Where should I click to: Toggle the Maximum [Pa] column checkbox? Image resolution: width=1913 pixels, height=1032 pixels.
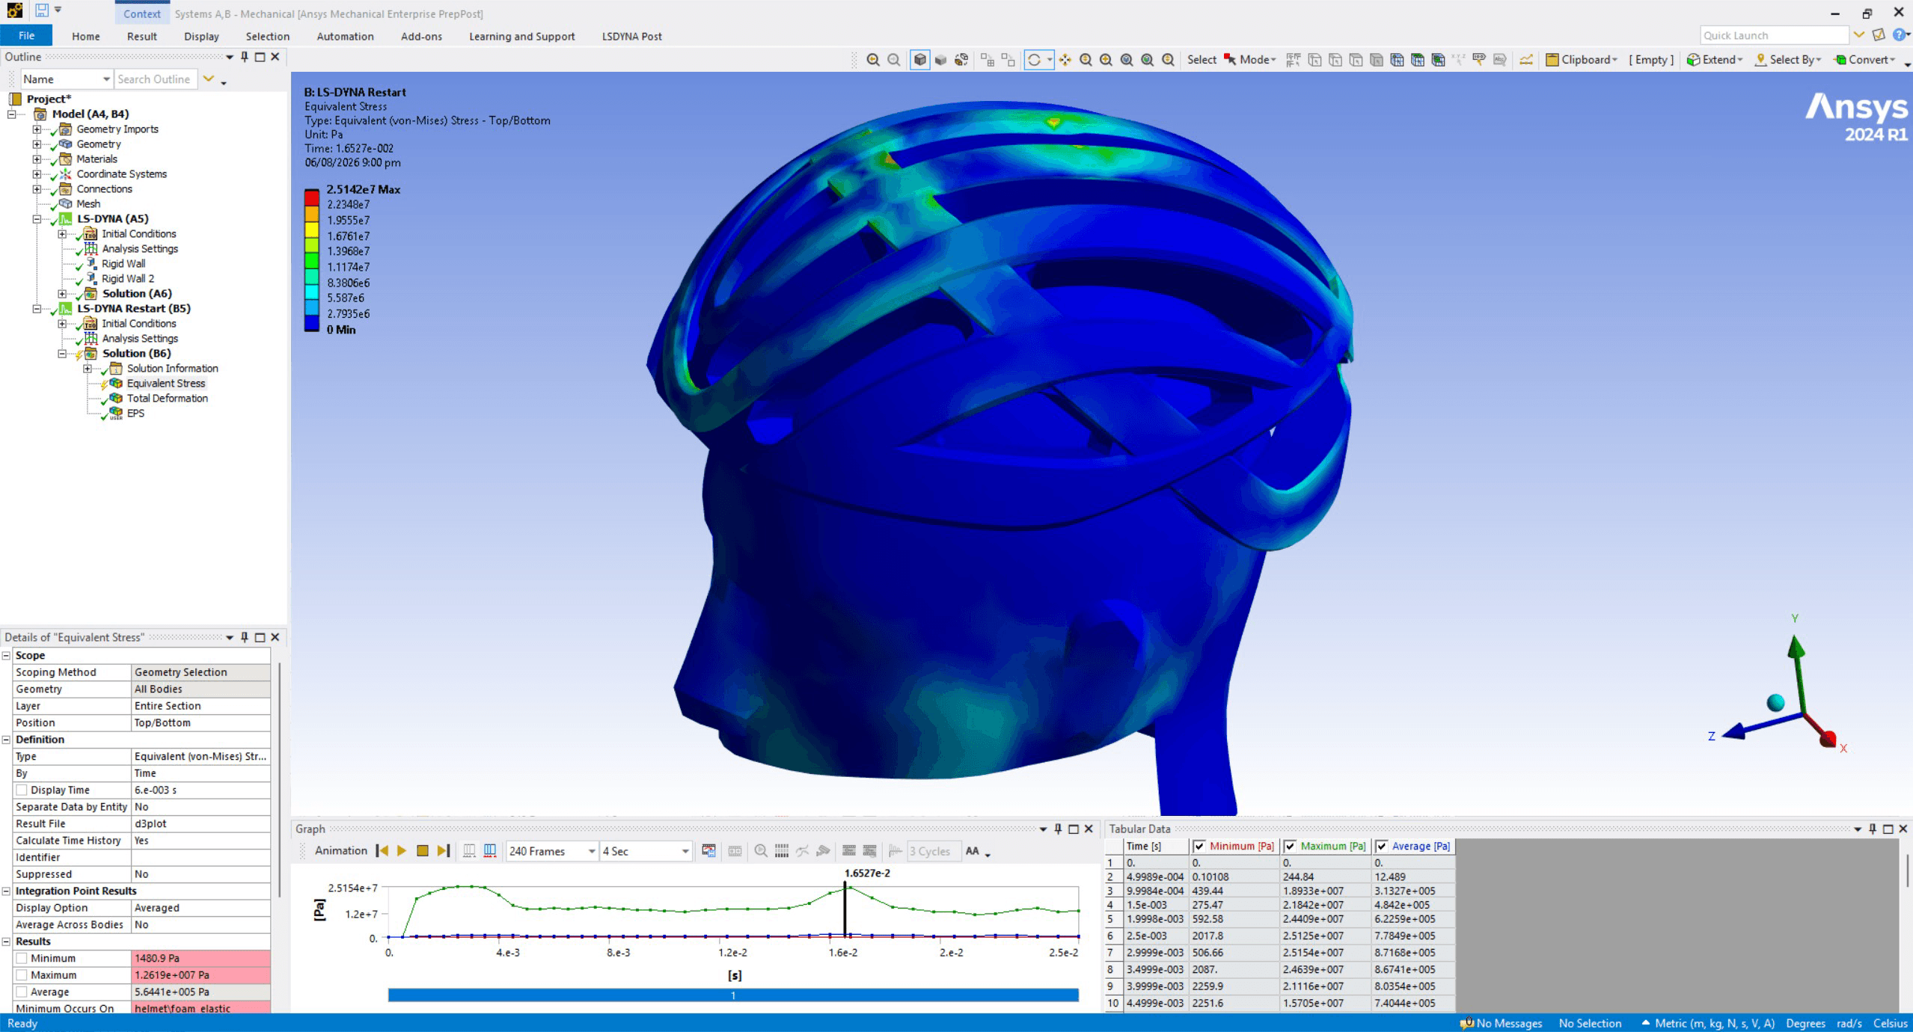coord(1290,847)
